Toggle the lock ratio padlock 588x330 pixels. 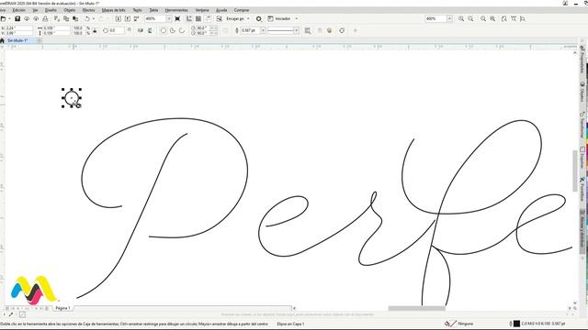click(x=95, y=30)
